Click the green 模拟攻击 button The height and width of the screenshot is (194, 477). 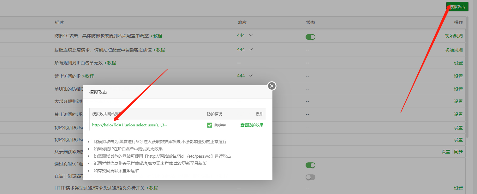tap(457, 6)
